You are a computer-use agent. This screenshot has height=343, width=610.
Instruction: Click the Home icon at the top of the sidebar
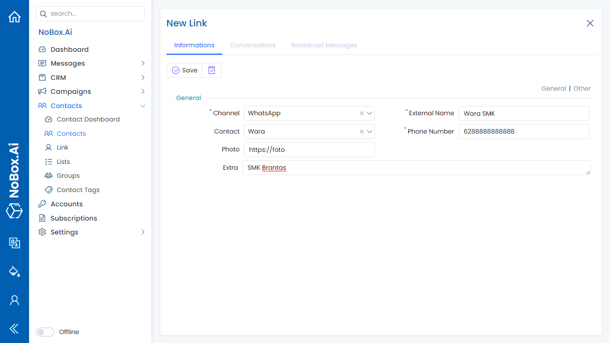point(14,17)
